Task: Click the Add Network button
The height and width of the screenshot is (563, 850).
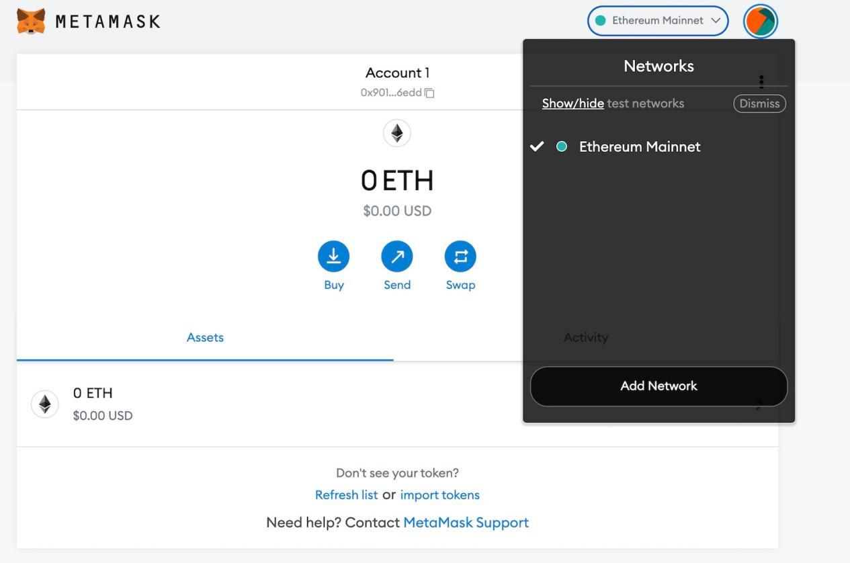Action: pyautogui.click(x=658, y=386)
